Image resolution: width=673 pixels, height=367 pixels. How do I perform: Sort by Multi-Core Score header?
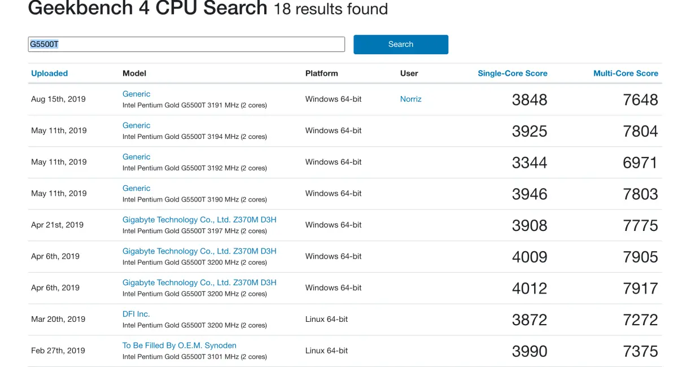[626, 73]
